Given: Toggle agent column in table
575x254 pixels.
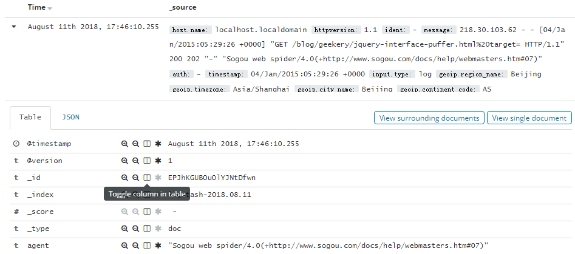Looking at the screenshot, I should click(147, 246).
